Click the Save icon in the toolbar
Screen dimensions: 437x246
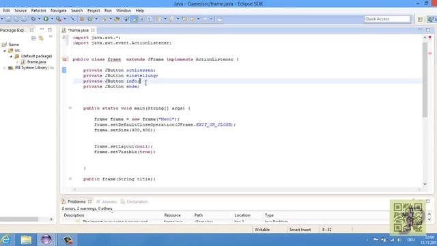point(8,19)
